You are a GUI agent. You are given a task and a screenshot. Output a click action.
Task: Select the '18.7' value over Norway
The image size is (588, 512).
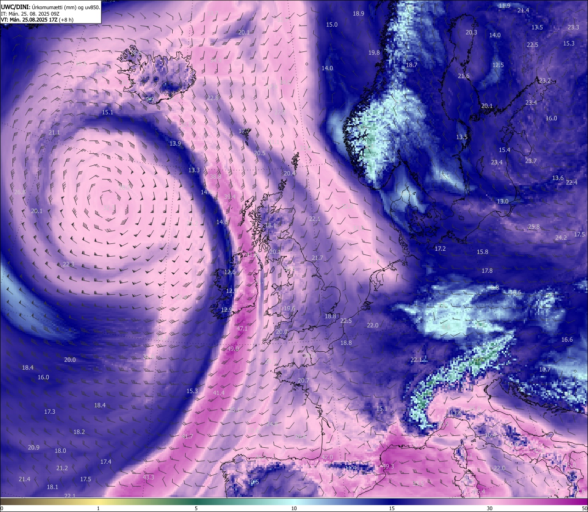click(412, 65)
